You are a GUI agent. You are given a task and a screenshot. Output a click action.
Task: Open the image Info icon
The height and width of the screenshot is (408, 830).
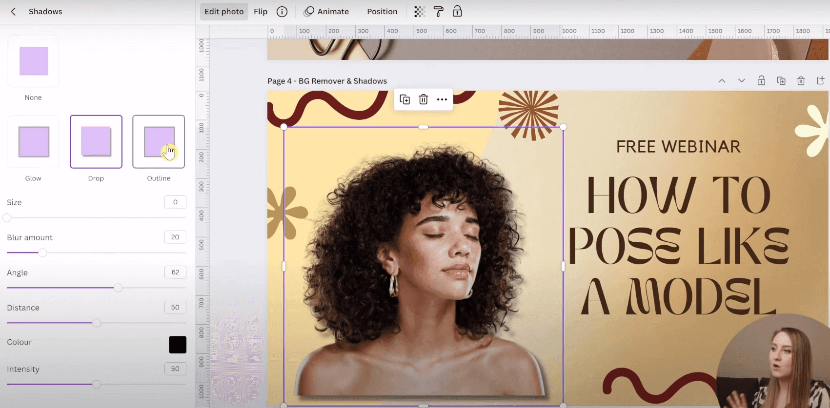pyautogui.click(x=282, y=12)
